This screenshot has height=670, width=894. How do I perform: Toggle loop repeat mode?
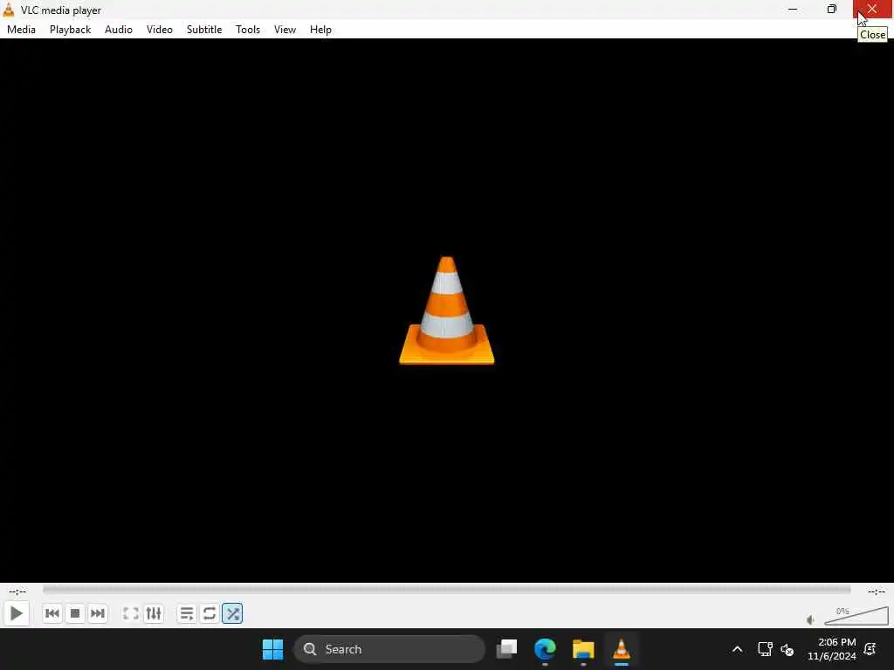click(x=210, y=613)
